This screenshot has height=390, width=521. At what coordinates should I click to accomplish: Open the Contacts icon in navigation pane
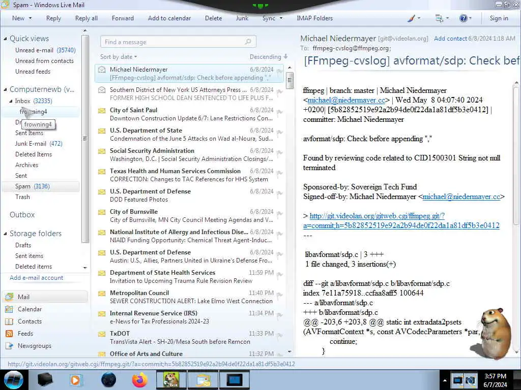point(9,321)
